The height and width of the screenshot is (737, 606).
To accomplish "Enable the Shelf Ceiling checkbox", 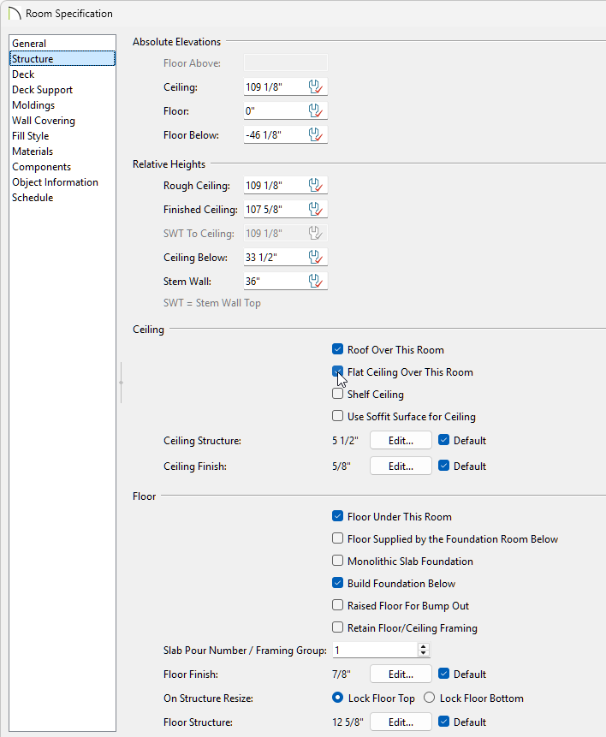I will tap(337, 394).
